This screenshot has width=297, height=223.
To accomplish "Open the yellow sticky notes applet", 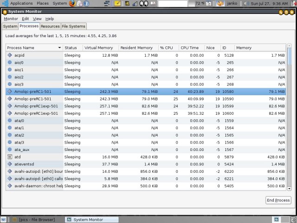I will pyautogui.click(x=117, y=3).
